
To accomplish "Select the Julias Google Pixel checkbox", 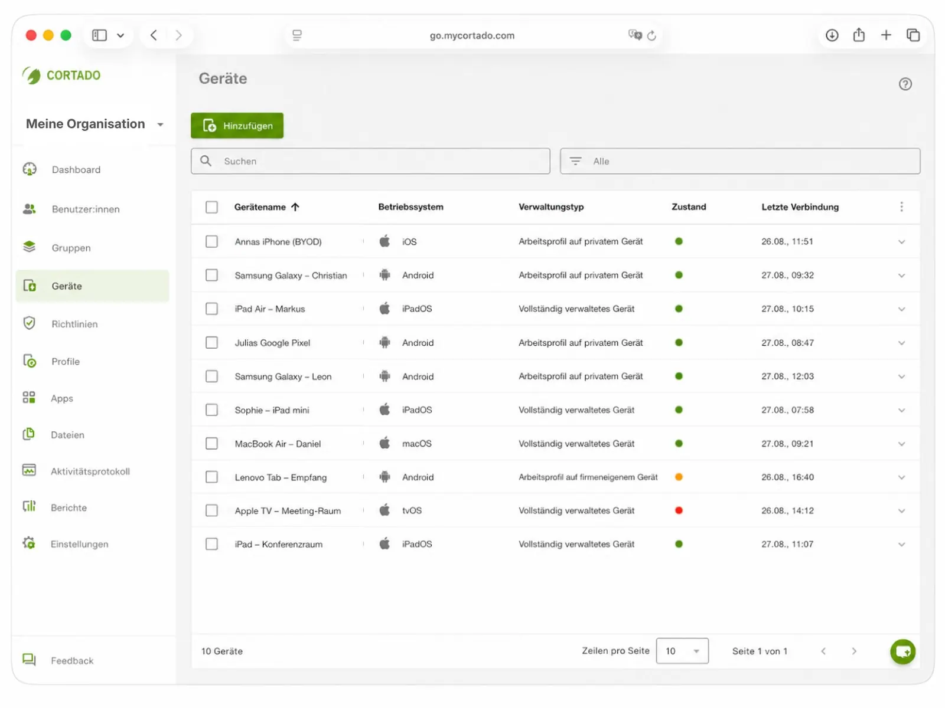I will (211, 342).
